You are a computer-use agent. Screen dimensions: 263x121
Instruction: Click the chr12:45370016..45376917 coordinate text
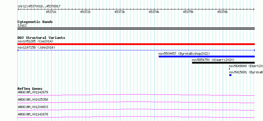pos(39,6)
